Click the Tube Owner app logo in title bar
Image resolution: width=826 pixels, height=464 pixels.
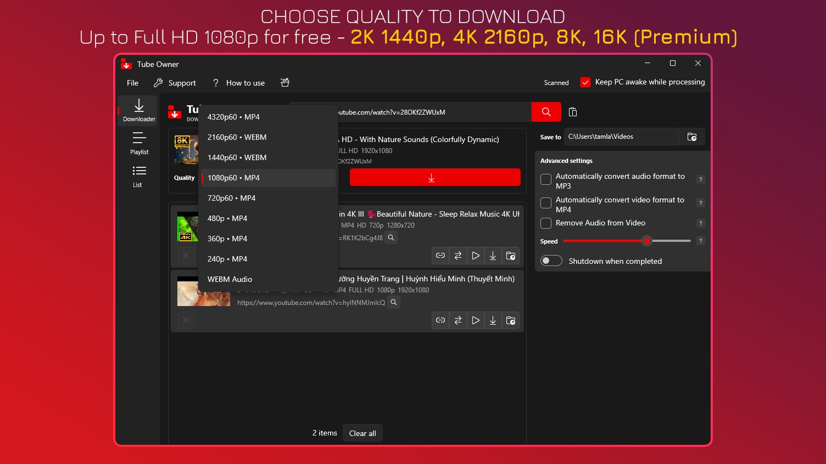(126, 64)
